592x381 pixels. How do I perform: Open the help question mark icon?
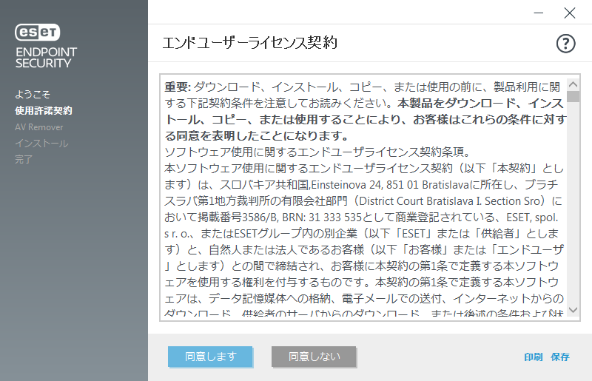click(565, 44)
